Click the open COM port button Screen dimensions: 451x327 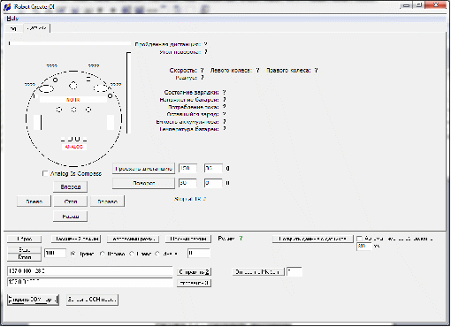[33, 300]
